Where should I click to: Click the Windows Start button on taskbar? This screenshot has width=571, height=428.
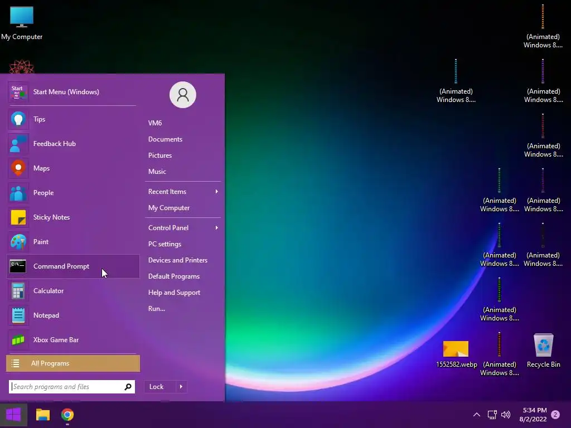coord(13,415)
